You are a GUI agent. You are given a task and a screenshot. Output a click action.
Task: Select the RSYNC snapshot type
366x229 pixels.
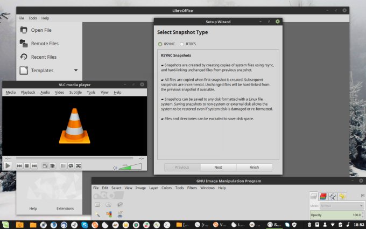point(160,44)
